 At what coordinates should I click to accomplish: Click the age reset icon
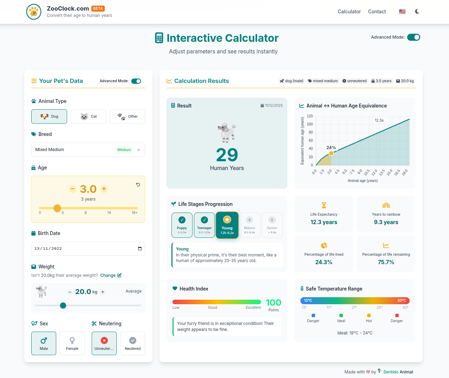[x=138, y=184]
